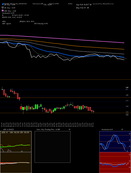Click the magenta 200 Day legend swatch
Screen dimensions: 131x173
pos(3,10)
